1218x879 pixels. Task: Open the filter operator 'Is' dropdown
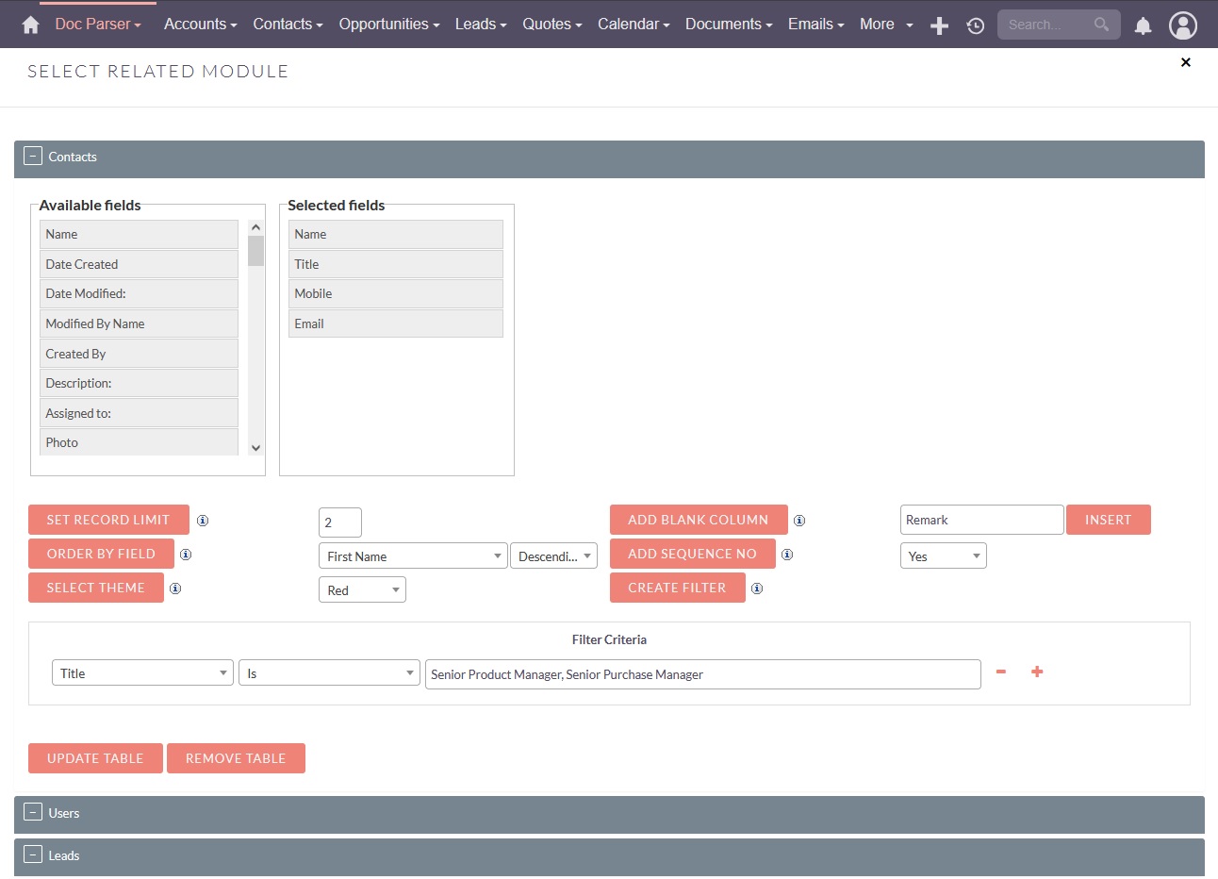coord(329,673)
